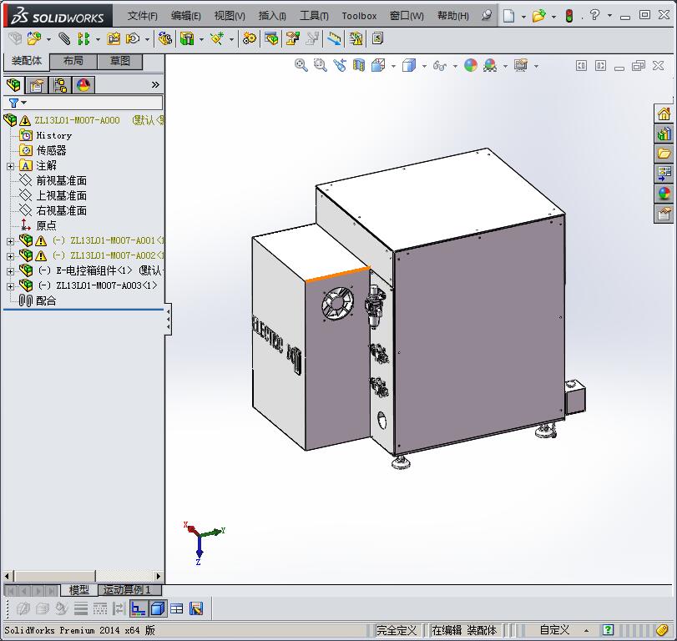
Task: Click the Linear Component Pattern icon
Action: point(83,39)
